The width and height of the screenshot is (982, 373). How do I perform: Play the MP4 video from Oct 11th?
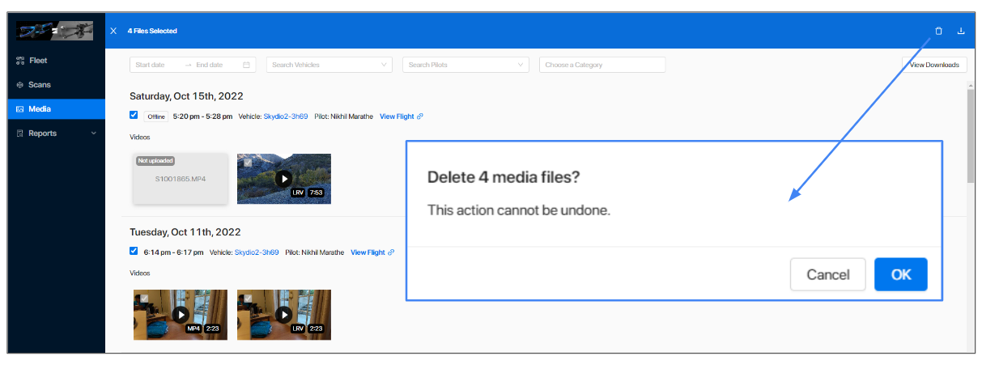[181, 314]
